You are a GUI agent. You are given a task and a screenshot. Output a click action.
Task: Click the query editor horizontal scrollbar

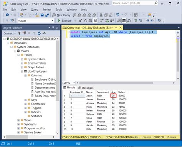(116, 83)
